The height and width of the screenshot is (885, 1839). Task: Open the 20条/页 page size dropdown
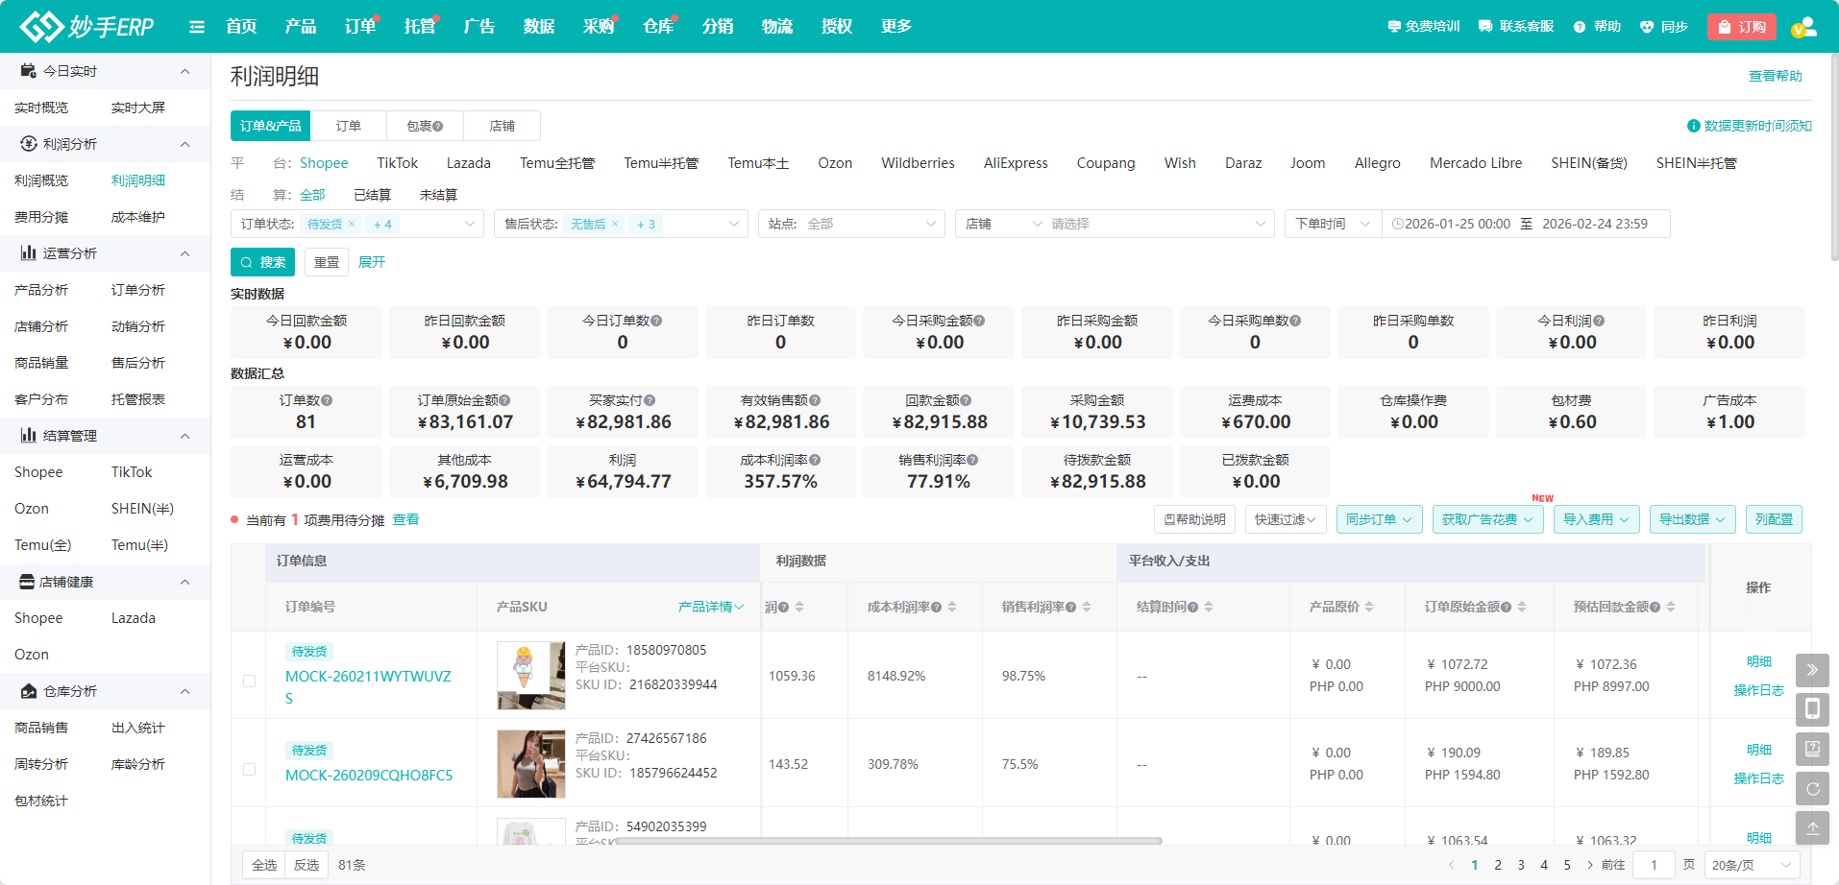click(x=1752, y=865)
